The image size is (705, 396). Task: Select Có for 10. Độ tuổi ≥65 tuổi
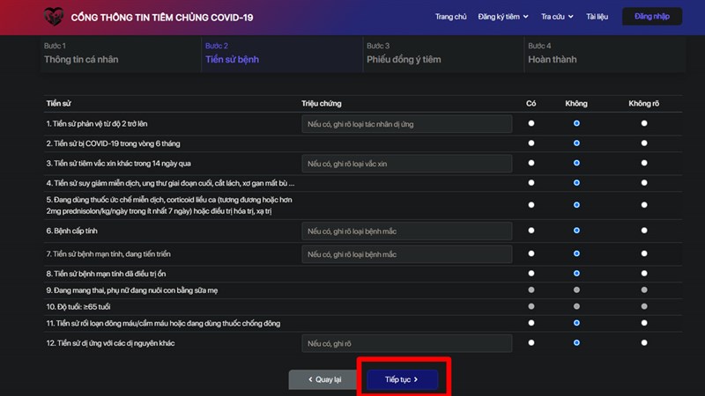tap(531, 306)
